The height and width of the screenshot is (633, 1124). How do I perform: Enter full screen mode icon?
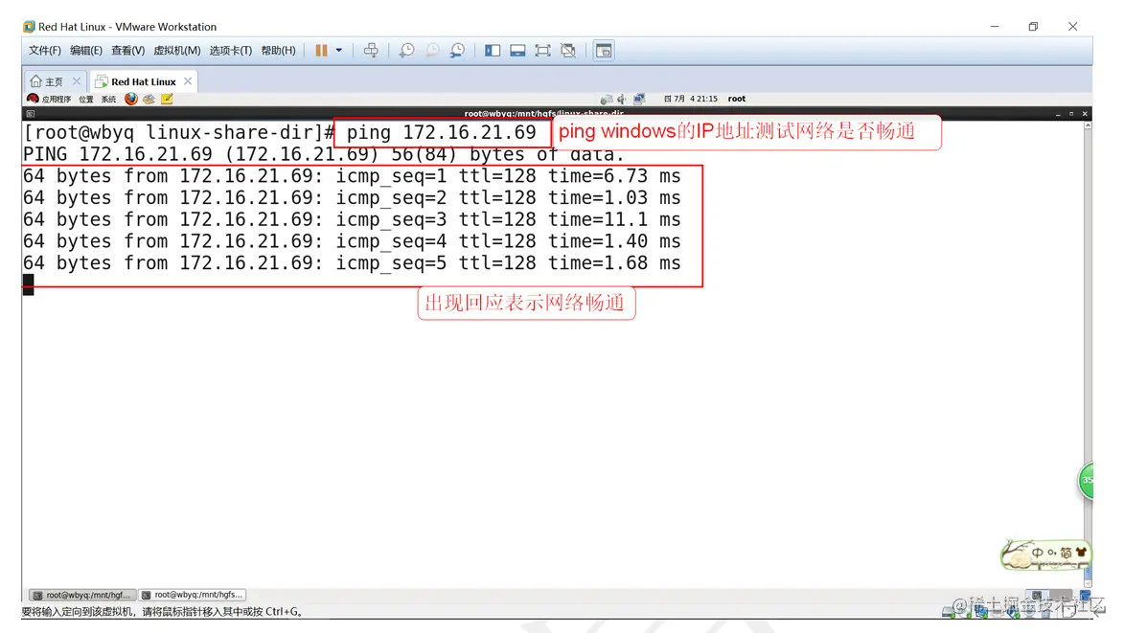pyautogui.click(x=542, y=50)
